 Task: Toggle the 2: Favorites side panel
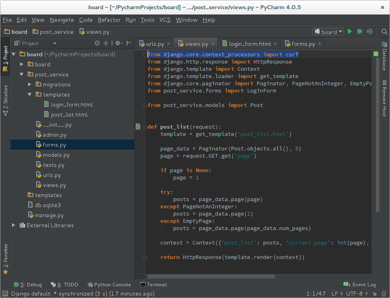[5, 259]
